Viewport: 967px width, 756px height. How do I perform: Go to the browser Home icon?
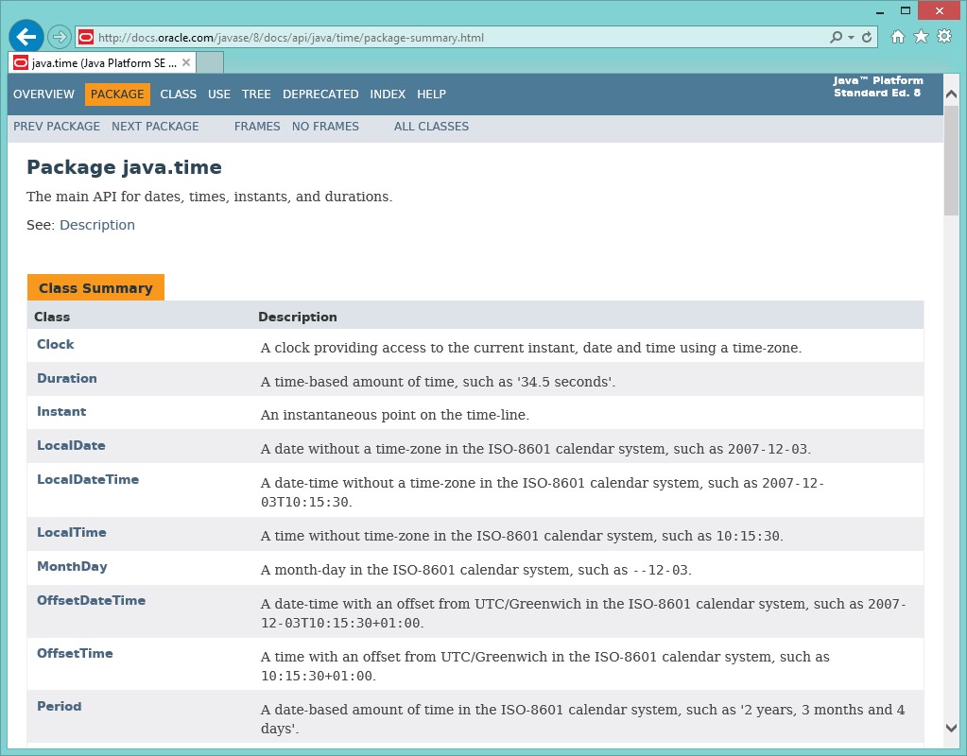click(x=898, y=37)
